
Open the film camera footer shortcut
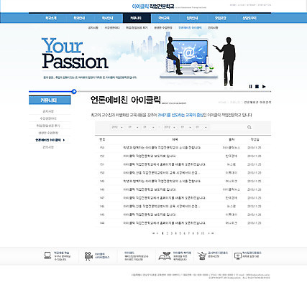pyautogui.click(x=88, y=256)
